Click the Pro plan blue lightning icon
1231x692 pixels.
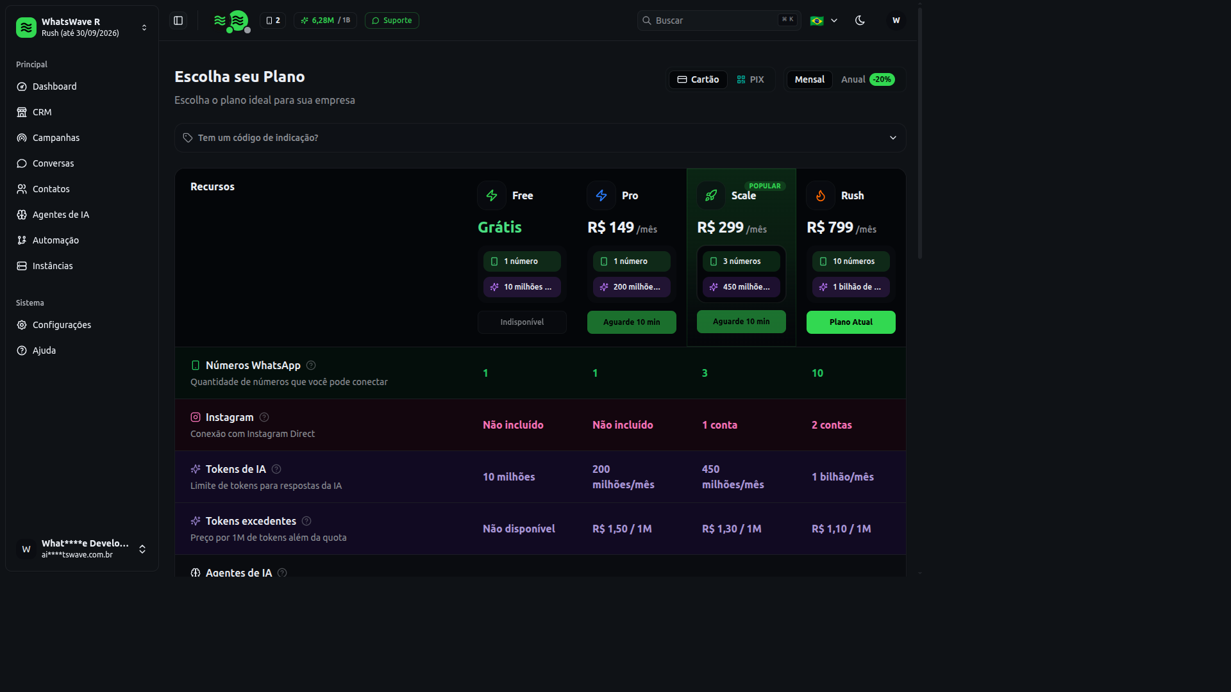[x=601, y=195]
